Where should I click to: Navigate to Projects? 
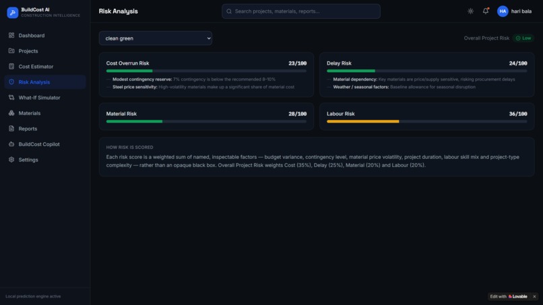point(28,51)
